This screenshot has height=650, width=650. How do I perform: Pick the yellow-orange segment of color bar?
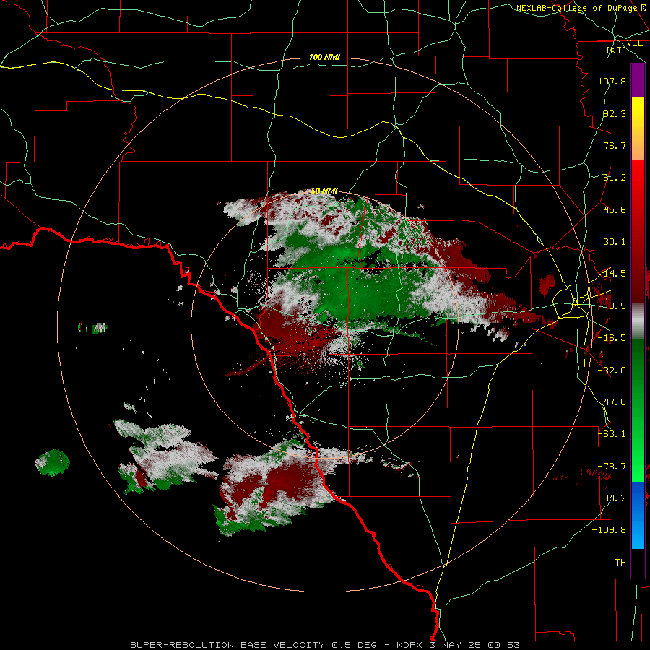[x=638, y=129]
